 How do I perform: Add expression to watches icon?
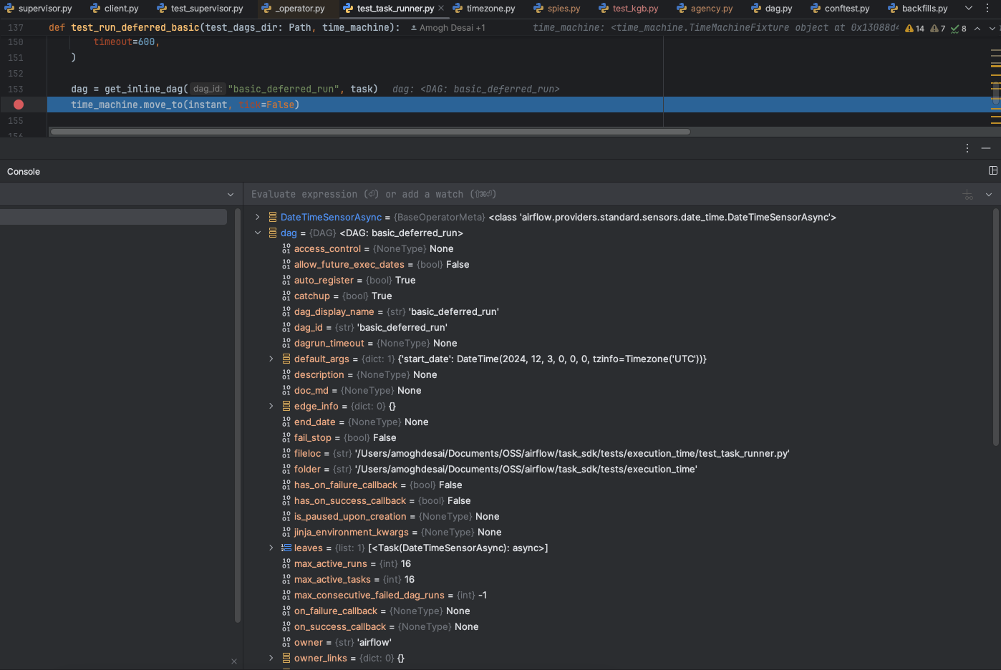(968, 195)
